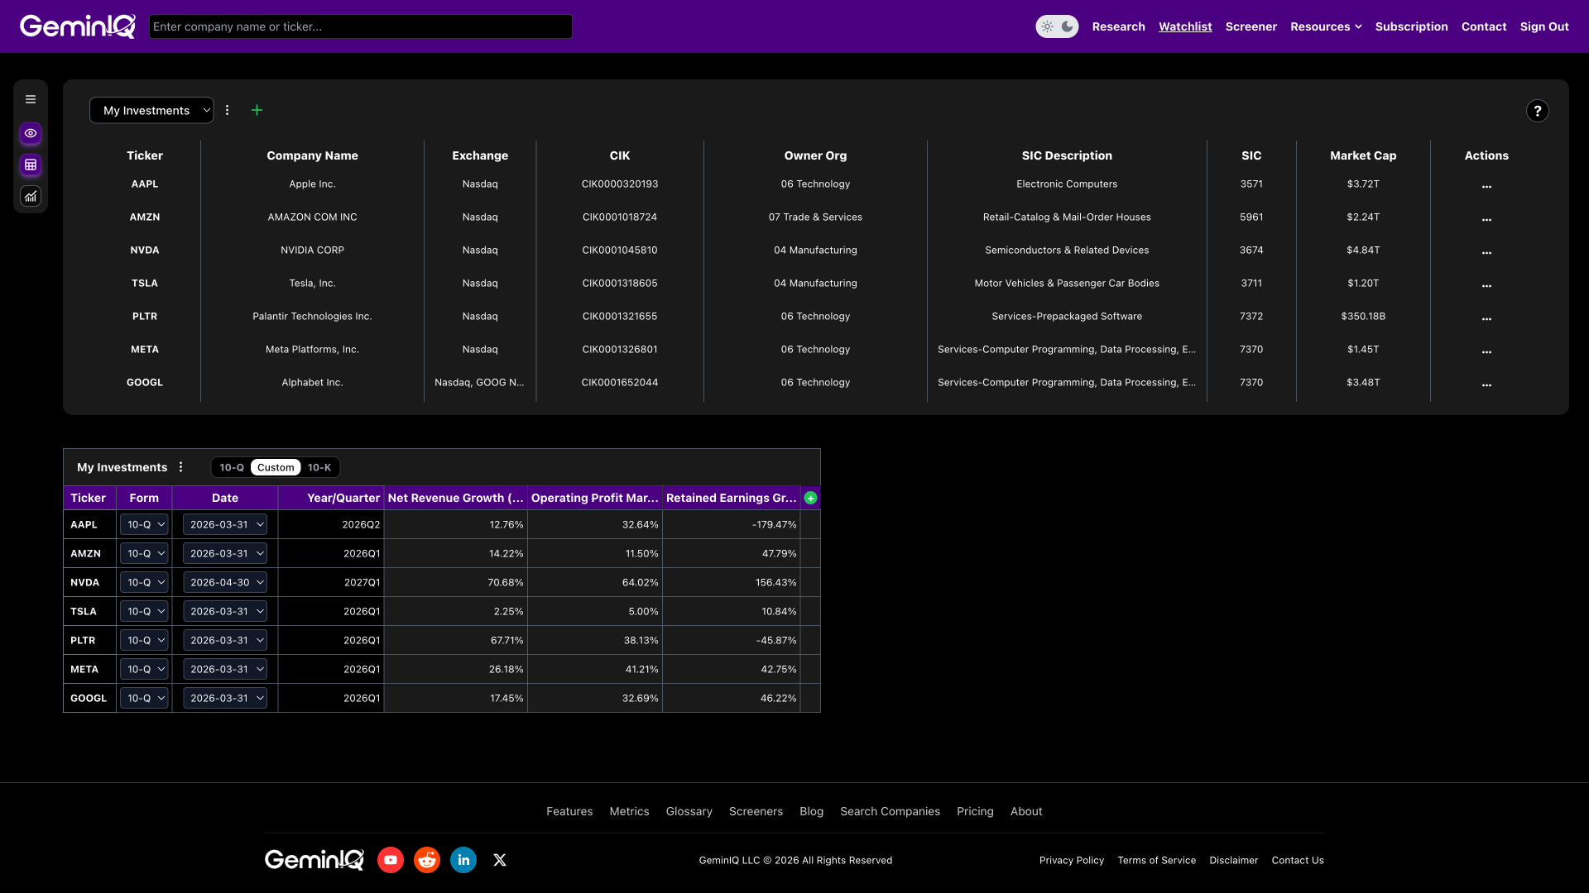Open Date dropdown for TSLA row
The height and width of the screenshot is (893, 1589).
225,611
